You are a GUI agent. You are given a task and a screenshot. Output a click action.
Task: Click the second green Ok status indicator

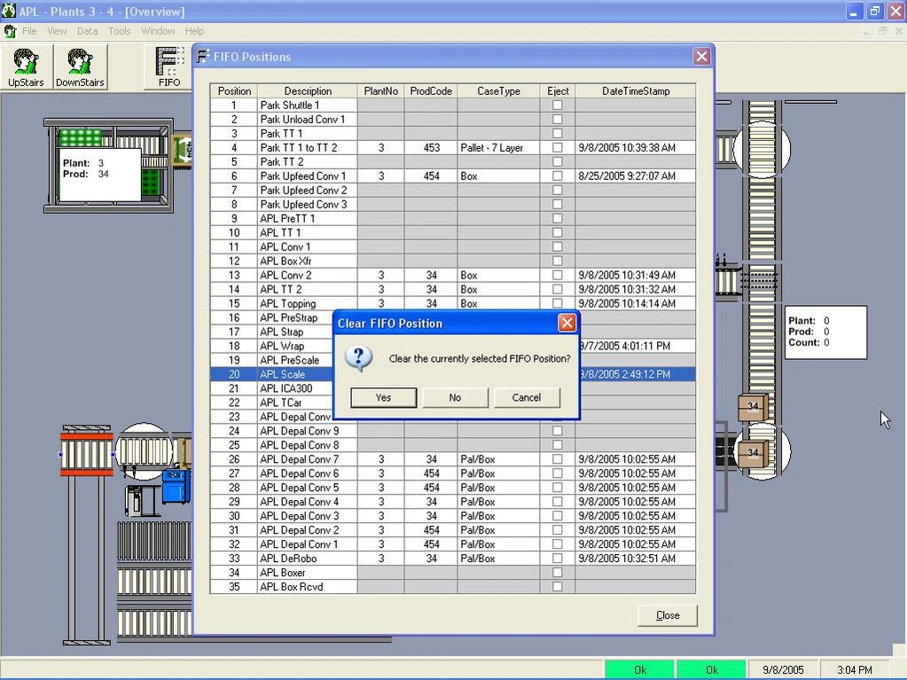point(711,669)
